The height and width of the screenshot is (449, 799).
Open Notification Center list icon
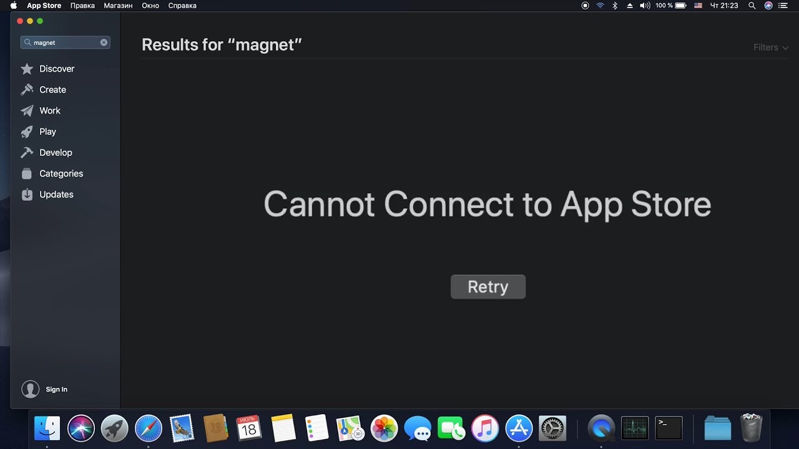pos(783,6)
